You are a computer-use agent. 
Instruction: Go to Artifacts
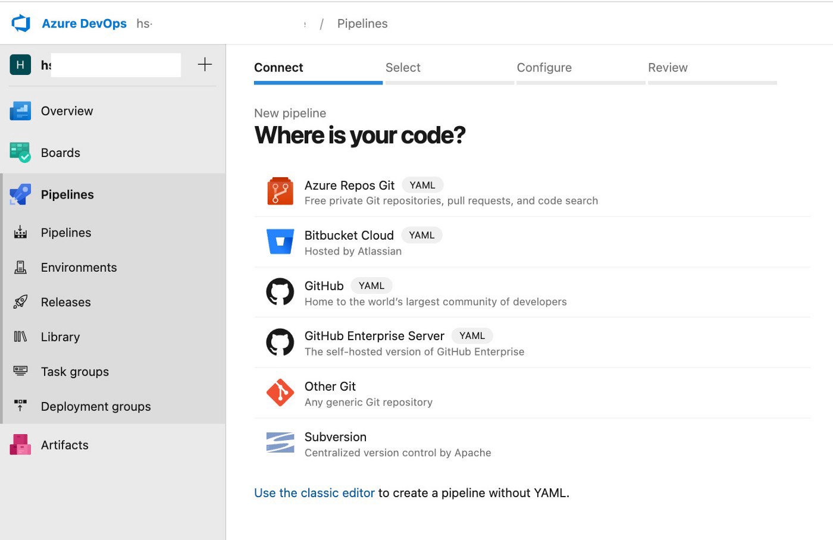click(64, 445)
